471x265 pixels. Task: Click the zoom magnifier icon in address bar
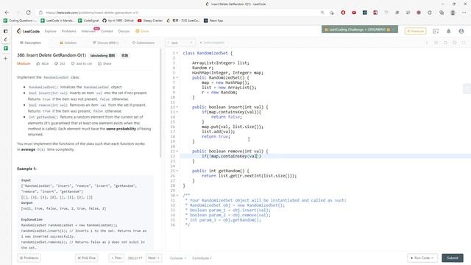click(322, 13)
